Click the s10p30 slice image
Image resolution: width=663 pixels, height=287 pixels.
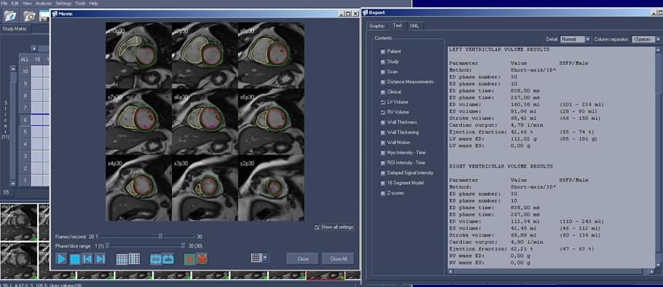click(x=138, y=55)
